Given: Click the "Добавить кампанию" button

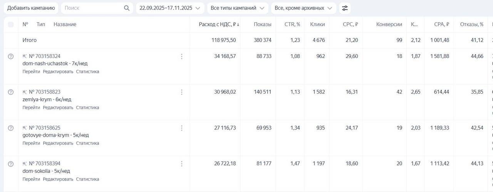Looking at the screenshot, I should [31, 8].
